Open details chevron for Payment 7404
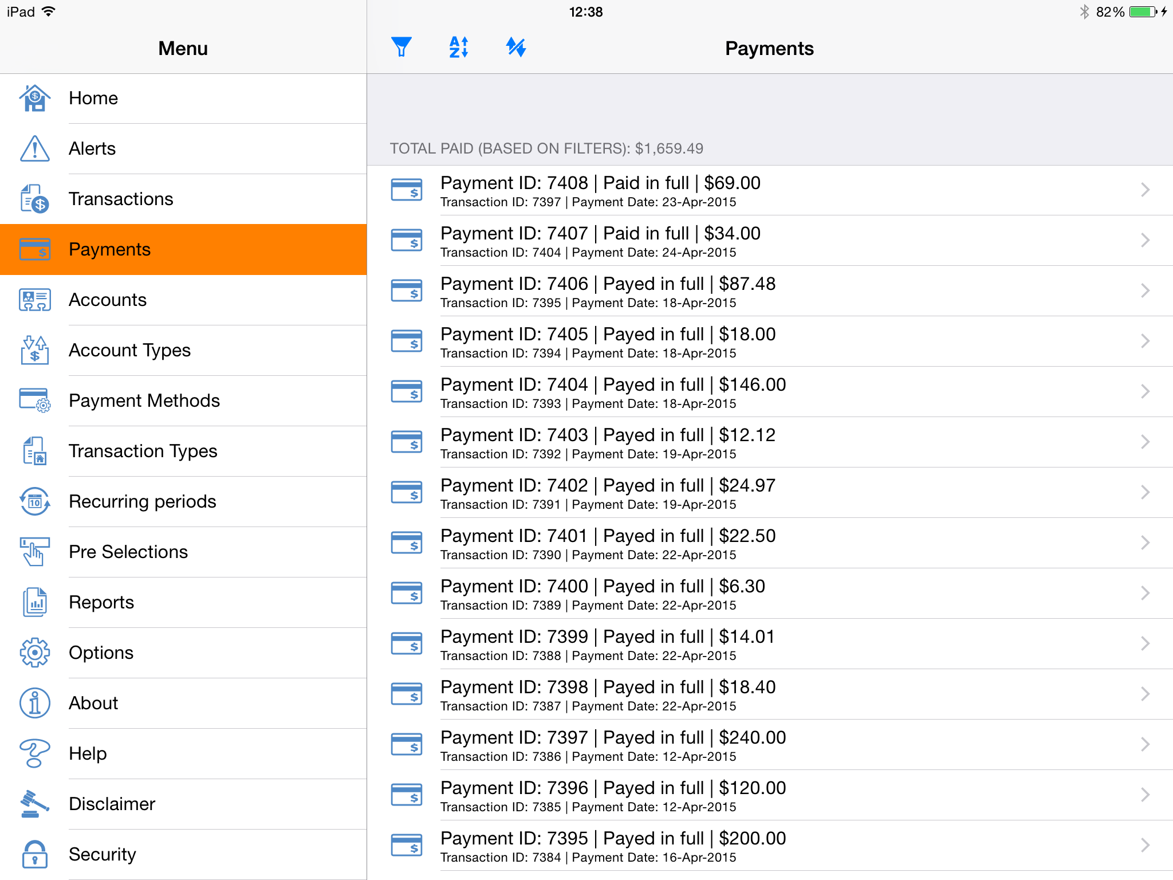 [1144, 392]
